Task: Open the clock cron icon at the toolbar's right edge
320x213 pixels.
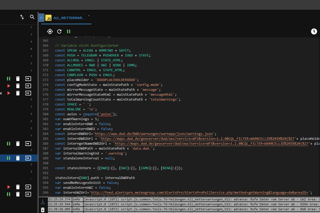Action: coord(314,31)
